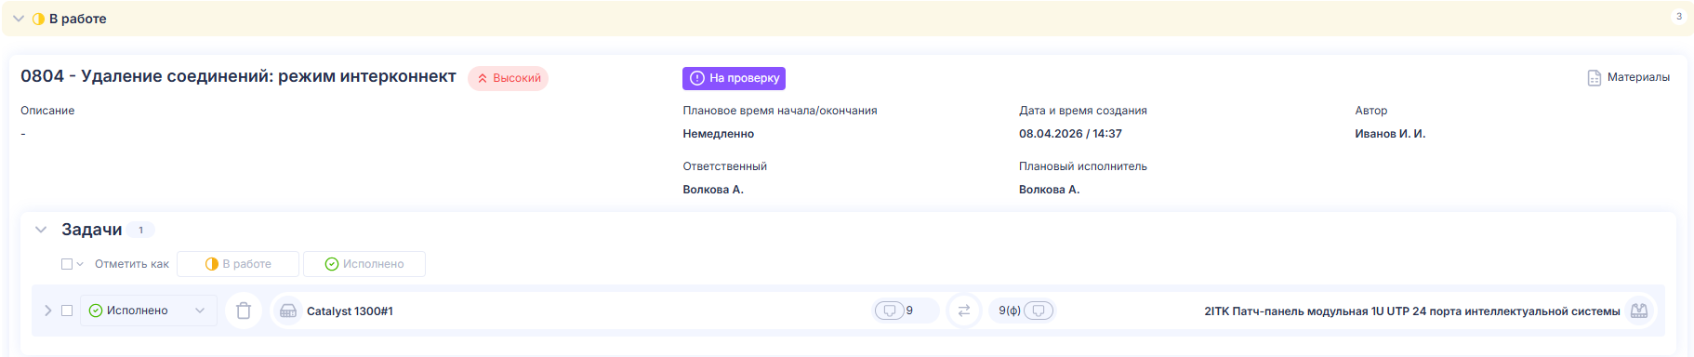This screenshot has width=1694, height=357.
Task: Click the half-circle 'В работе' header status icon
Action: (x=38, y=19)
